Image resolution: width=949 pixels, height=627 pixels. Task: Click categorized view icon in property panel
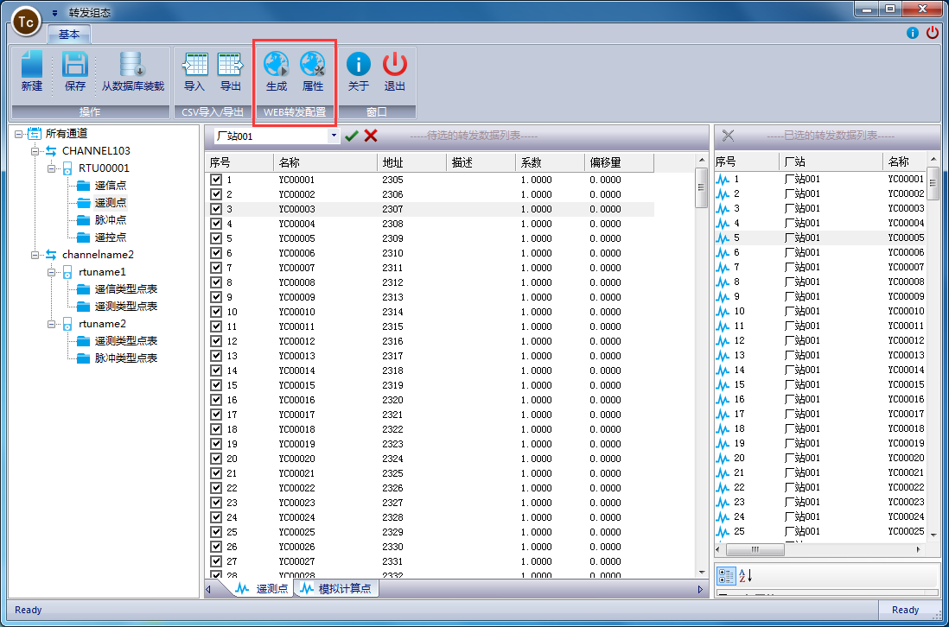tap(726, 575)
